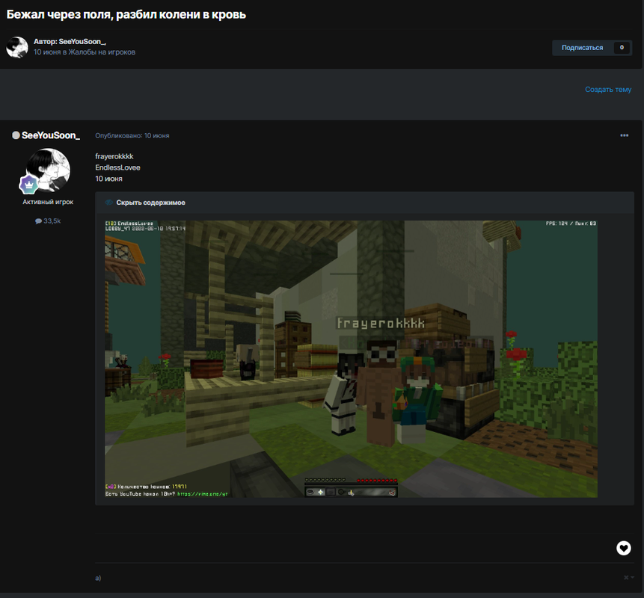Toggle the eye icon to hide content
This screenshot has height=598, width=644.
108,203
